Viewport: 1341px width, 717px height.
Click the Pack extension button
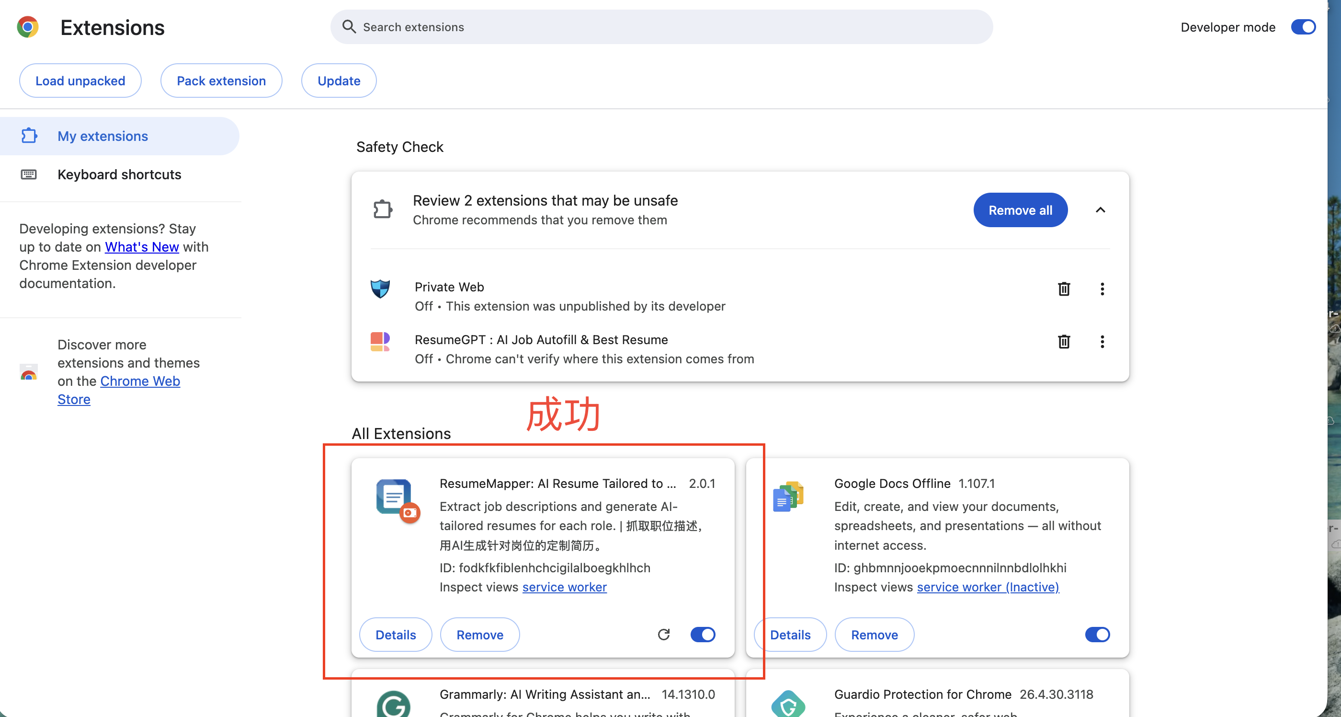(x=221, y=80)
